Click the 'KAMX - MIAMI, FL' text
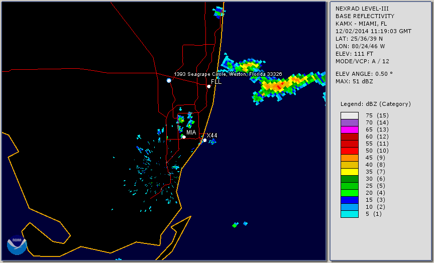Image resolution: width=434 pixels, height=263 pixels. point(361,24)
